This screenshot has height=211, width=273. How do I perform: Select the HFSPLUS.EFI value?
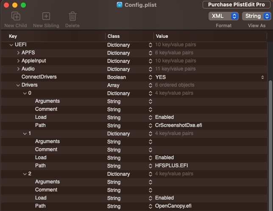(172, 166)
